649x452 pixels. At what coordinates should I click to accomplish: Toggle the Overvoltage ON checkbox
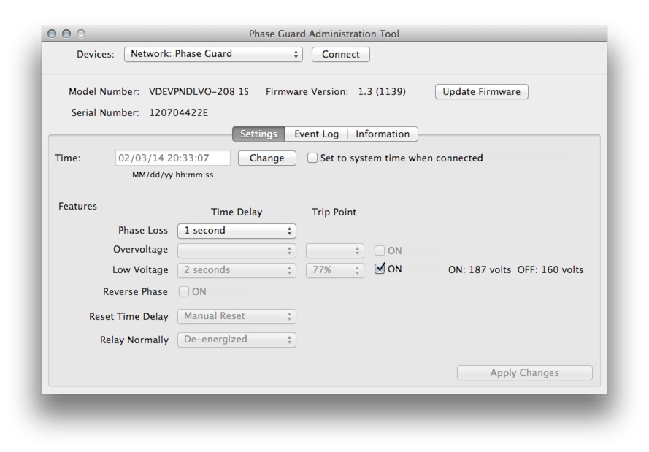click(x=379, y=250)
